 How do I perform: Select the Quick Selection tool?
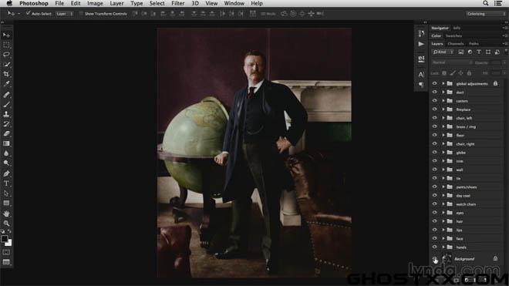click(x=6, y=64)
